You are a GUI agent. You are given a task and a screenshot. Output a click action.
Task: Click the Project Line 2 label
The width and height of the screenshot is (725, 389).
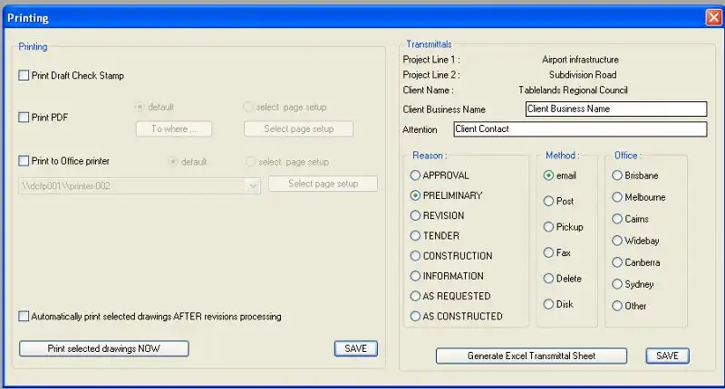point(431,75)
